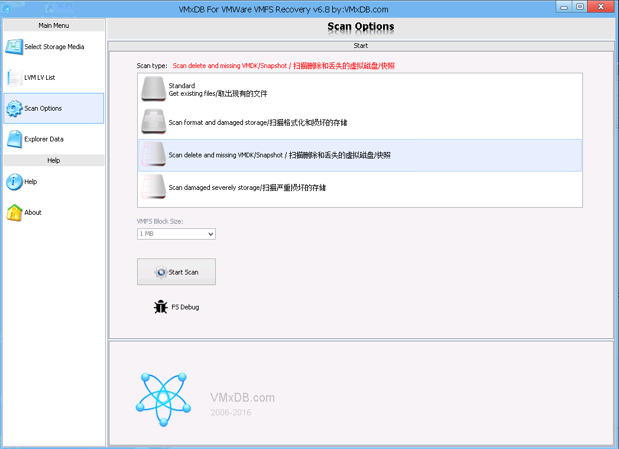
Task: Click the VMFS Block Size label
Action: tap(160, 221)
